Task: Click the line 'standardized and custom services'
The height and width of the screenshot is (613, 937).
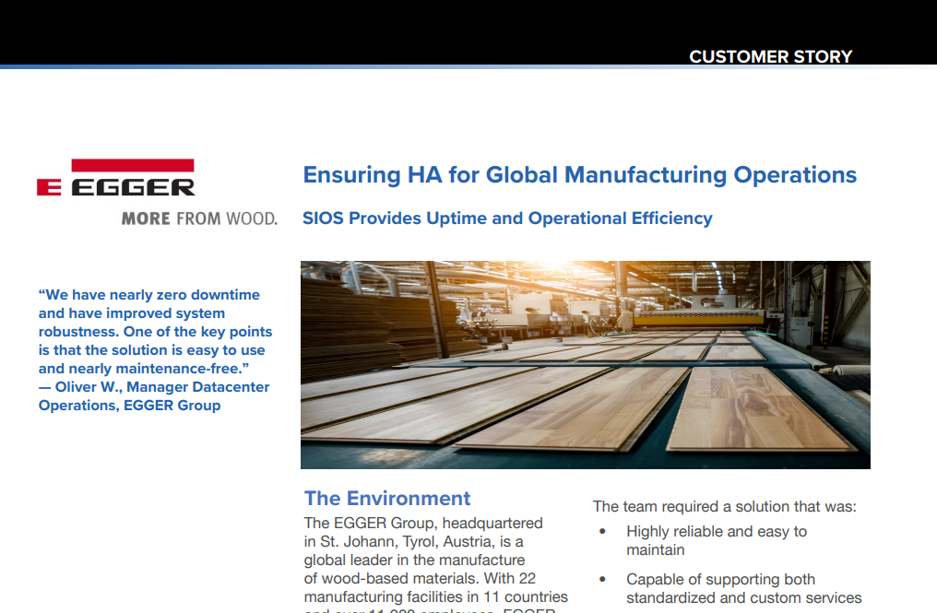Action: point(744,598)
